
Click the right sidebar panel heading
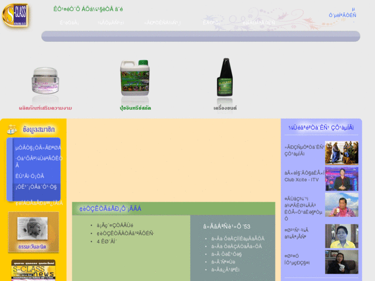[x=321, y=128]
